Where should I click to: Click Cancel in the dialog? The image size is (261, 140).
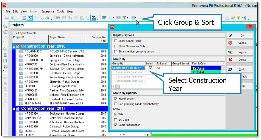(239, 43)
